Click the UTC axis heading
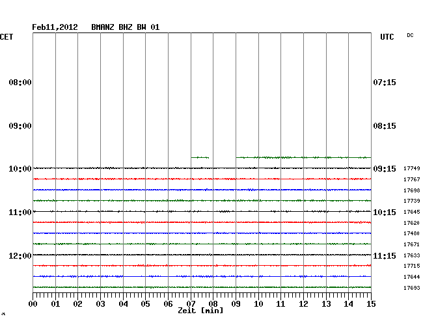This screenshot has width=423, height=321. click(387, 37)
